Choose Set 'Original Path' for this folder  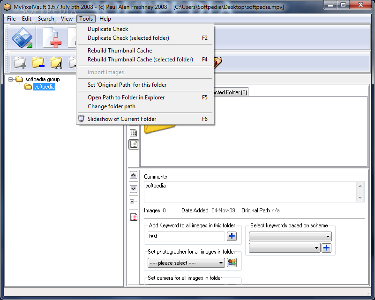coord(145,85)
